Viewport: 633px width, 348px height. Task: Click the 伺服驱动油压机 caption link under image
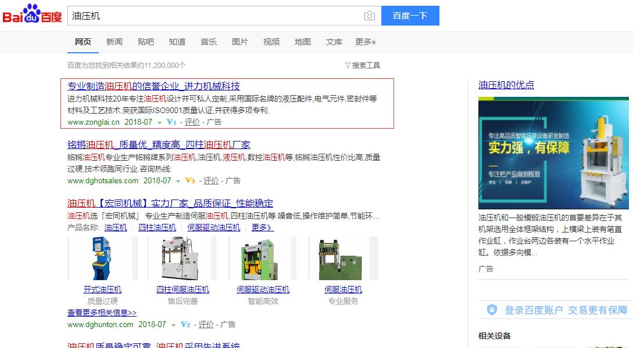click(263, 289)
